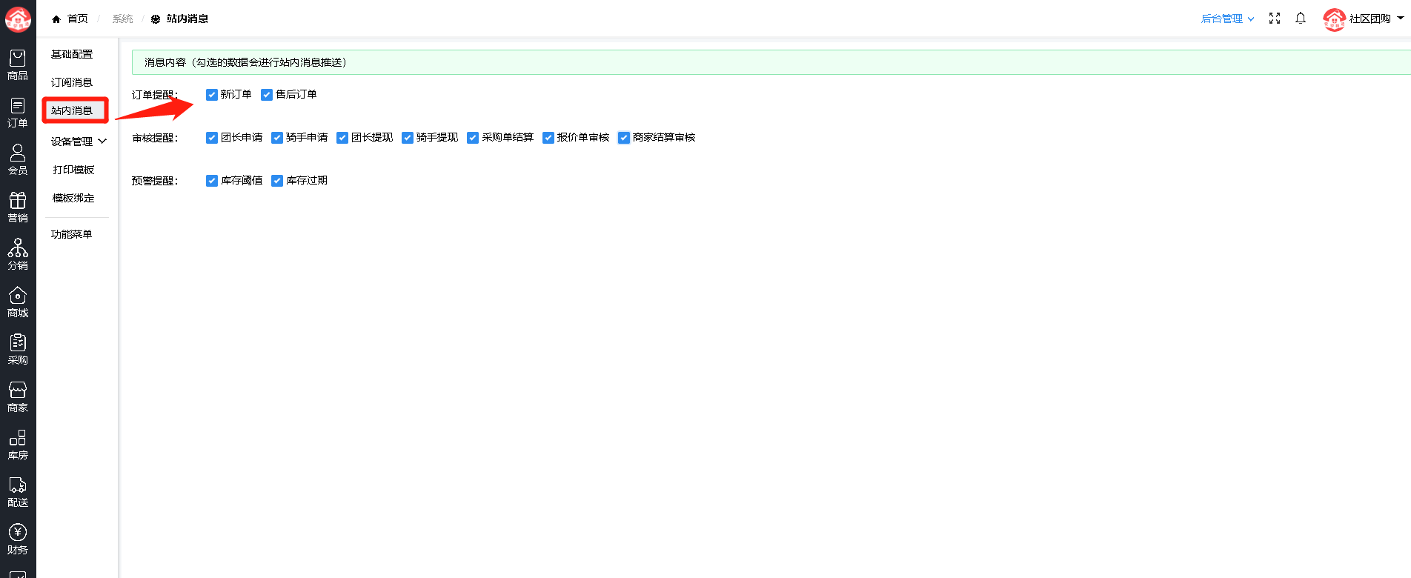Viewport: 1411px width, 578px height.
Task: Open the 订单 (Orders) sidebar icon
Action: (x=18, y=113)
